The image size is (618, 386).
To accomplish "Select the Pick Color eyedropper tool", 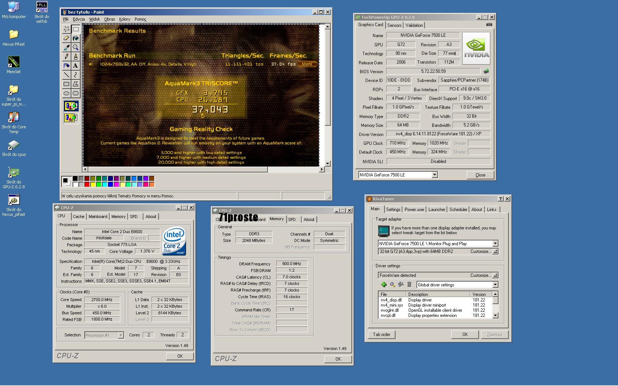I will (67, 47).
